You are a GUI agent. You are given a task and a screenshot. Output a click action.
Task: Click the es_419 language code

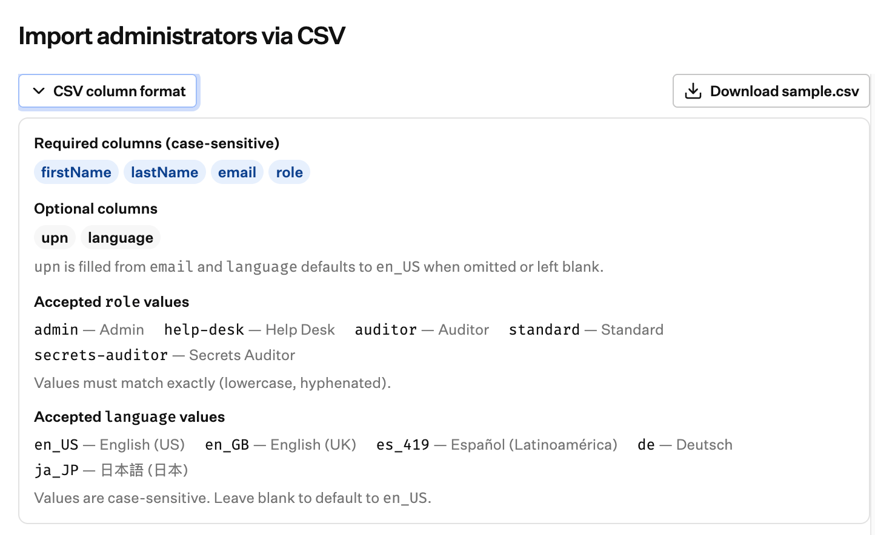pyautogui.click(x=403, y=445)
